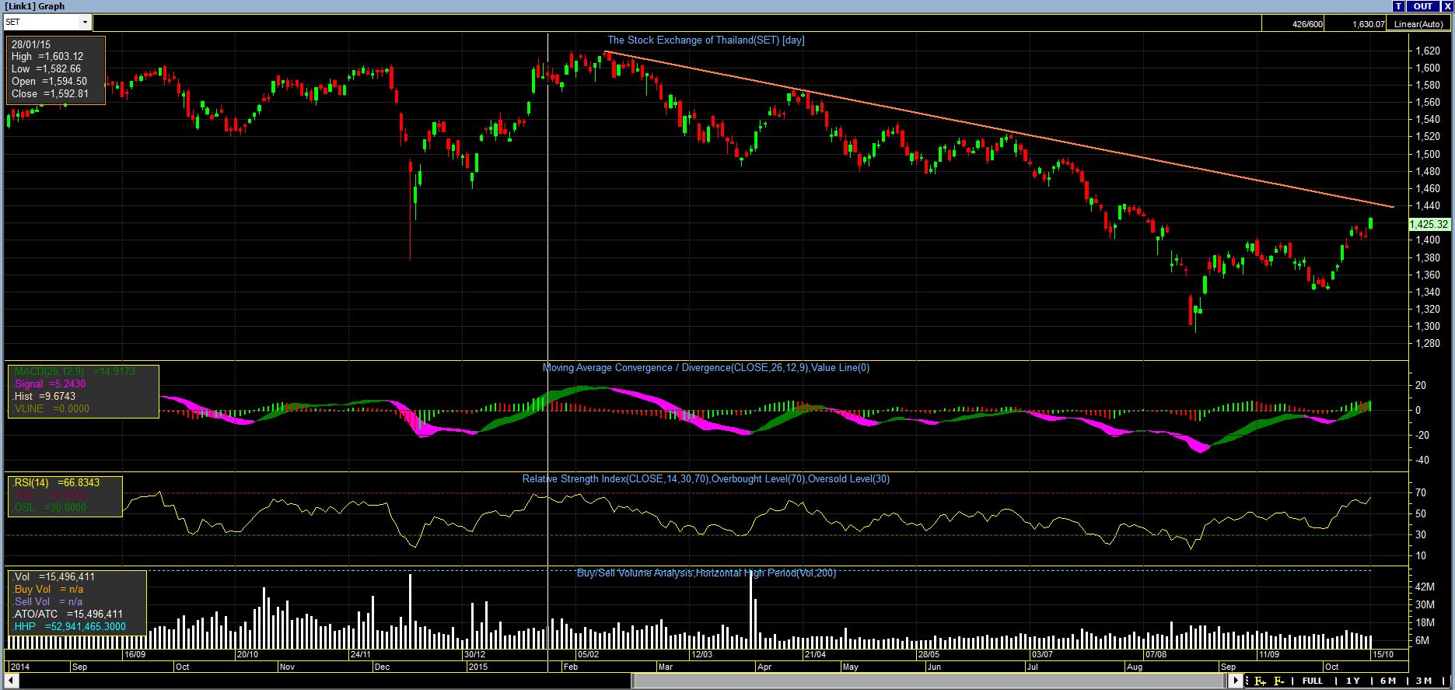
Task: Click the scrollbar right arrow
Action: click(1235, 681)
